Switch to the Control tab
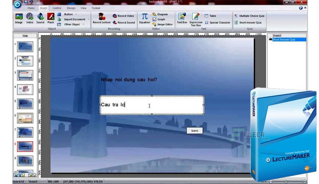Image resolution: width=319 pixels, height=184 pixels. [x=56, y=8]
